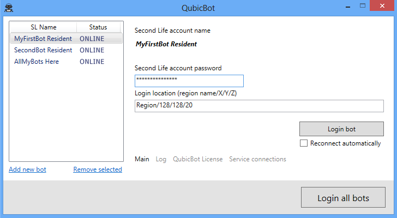This screenshot has width=397, height=218.
Task: Click the Login location input field
Action: 259,105
